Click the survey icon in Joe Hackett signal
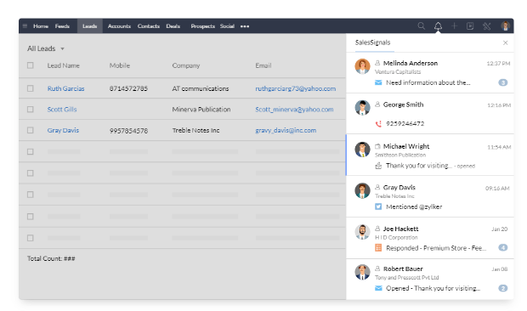 378,248
